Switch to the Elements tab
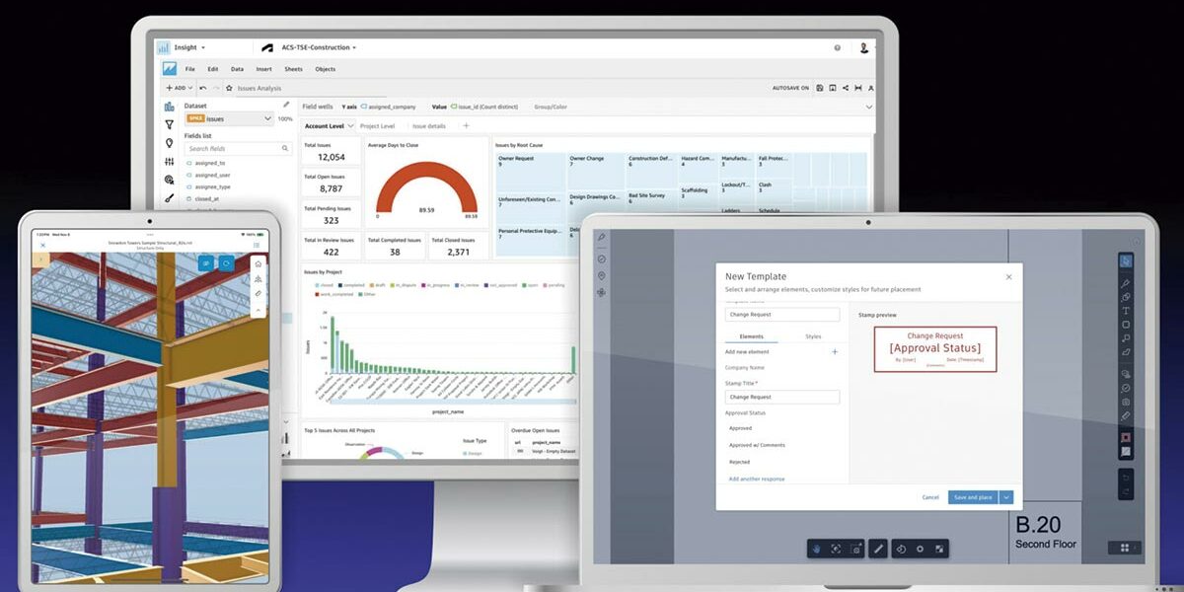The image size is (1184, 592). pyautogui.click(x=751, y=336)
